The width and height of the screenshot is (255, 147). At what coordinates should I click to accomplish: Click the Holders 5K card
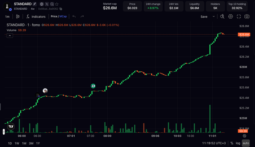[x=215, y=6]
